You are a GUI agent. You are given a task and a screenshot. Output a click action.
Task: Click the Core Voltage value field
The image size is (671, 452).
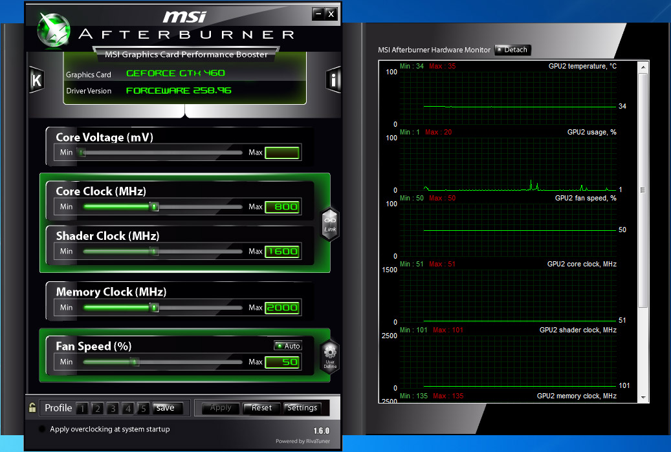(281, 153)
